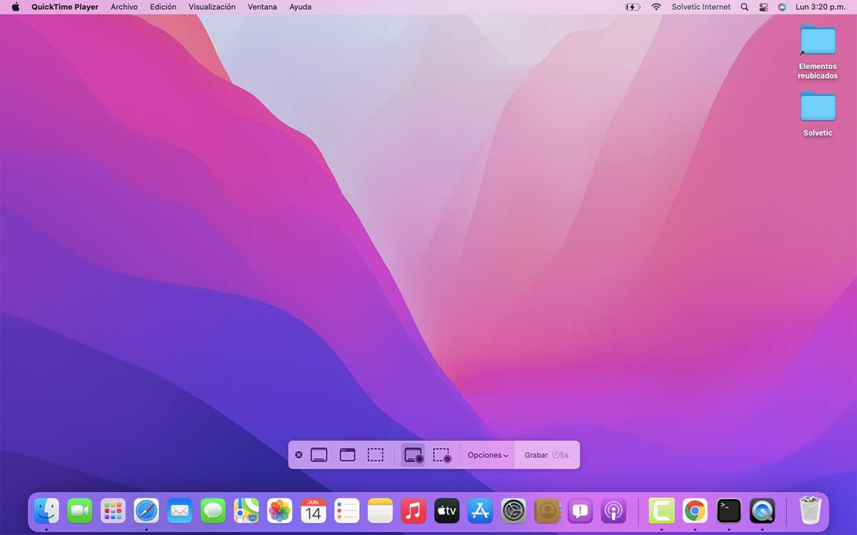Image resolution: width=857 pixels, height=535 pixels.
Task: Click the date and time clock
Action: point(821,7)
